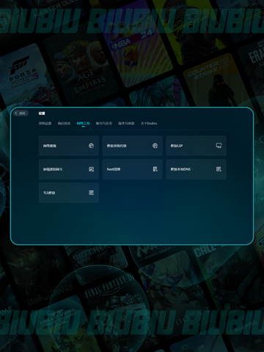
Task: Click the TLS repair card label
Action: click(49, 192)
